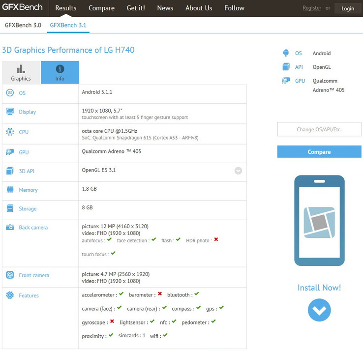The height and width of the screenshot is (351, 363).
Task: Click the CPU label in table
Action: 24,132
